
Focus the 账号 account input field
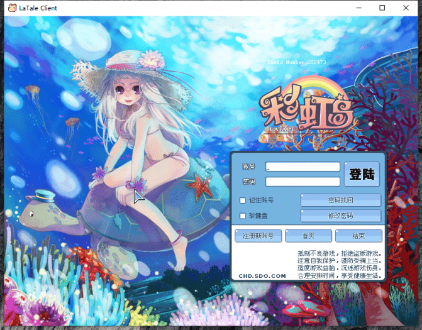[303, 167]
